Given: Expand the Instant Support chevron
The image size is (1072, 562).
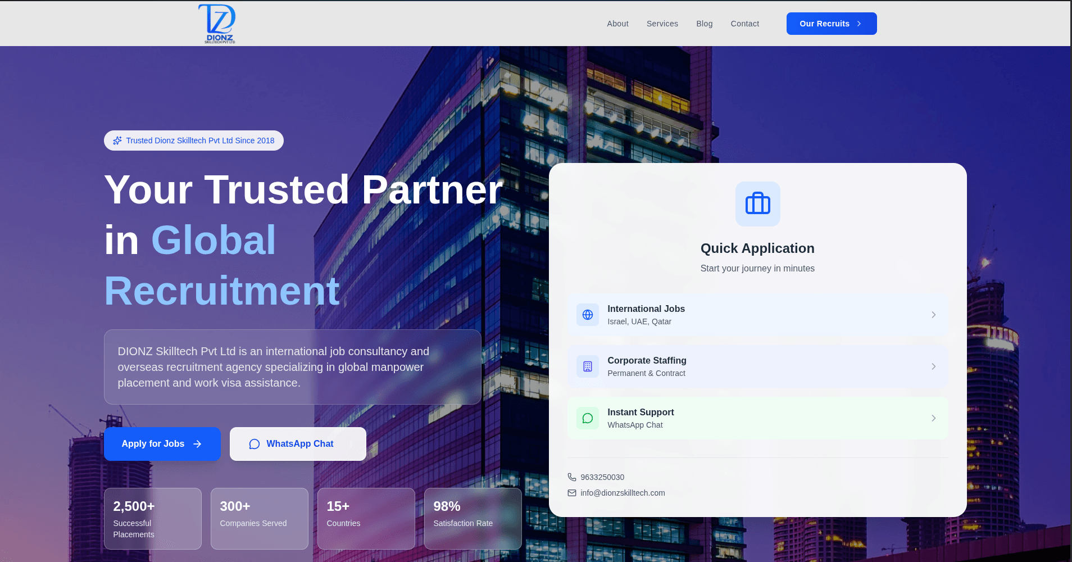Looking at the screenshot, I should (933, 418).
